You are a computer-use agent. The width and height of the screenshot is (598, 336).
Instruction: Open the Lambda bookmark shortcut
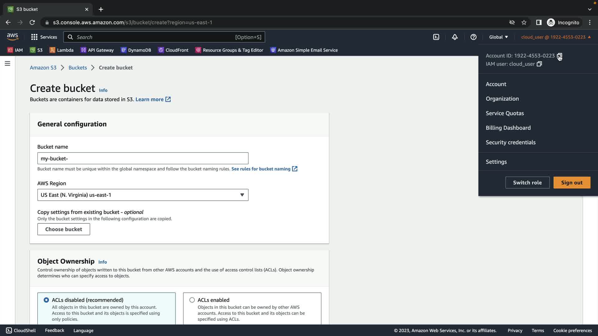[x=61, y=50]
